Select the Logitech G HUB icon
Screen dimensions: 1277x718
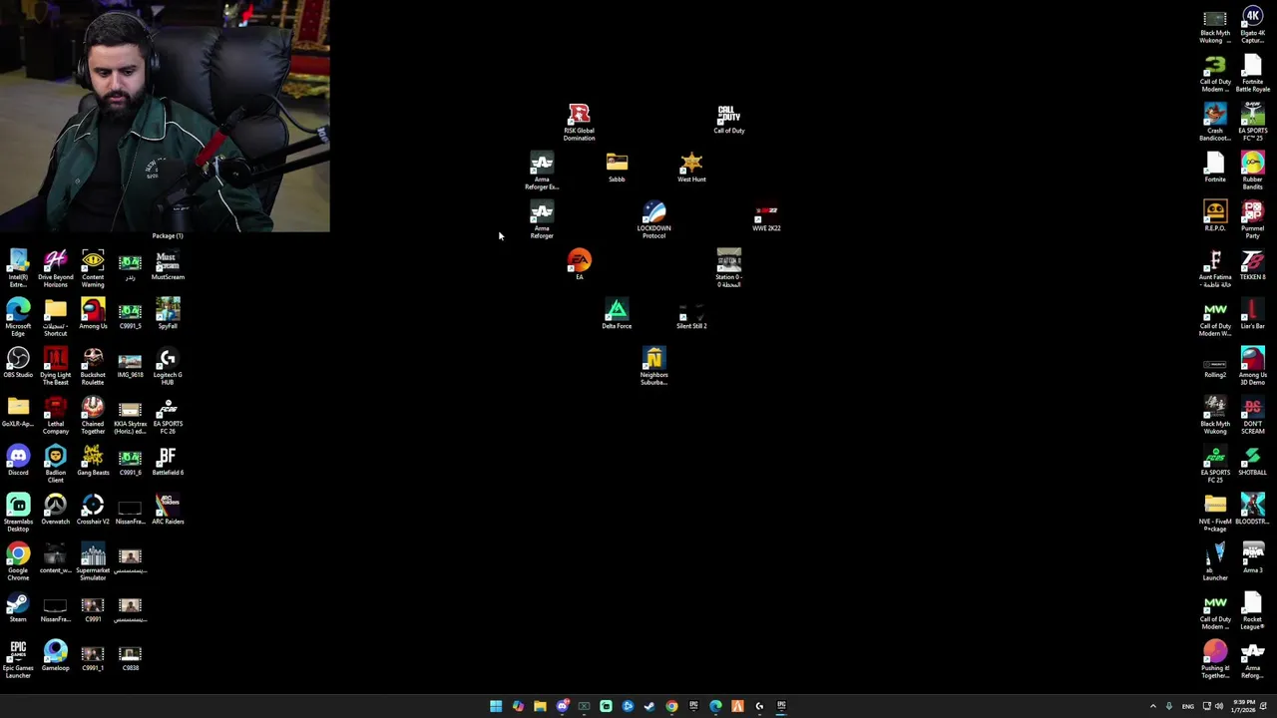pos(168,366)
